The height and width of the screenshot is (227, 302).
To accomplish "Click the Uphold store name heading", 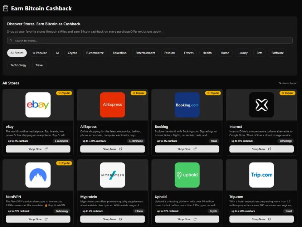I will (161, 197).
